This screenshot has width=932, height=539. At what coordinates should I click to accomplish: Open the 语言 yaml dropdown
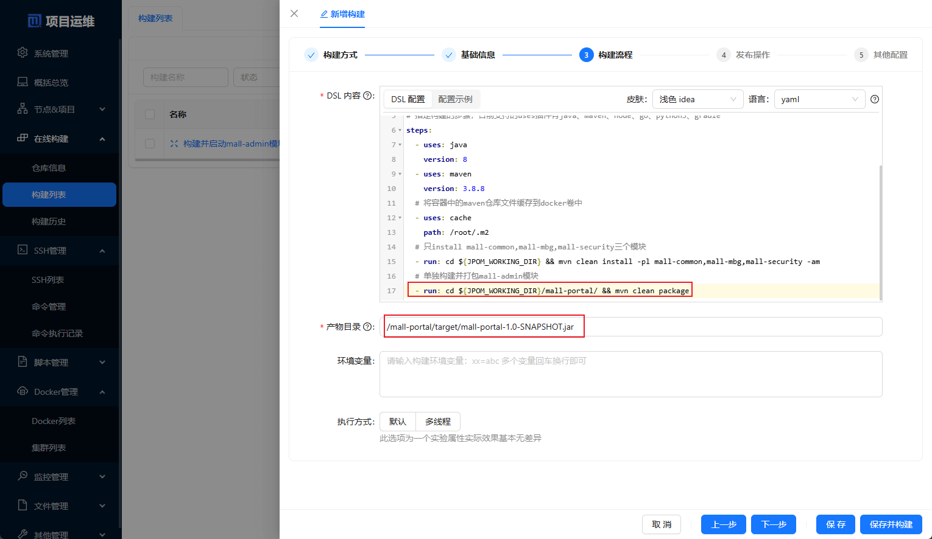(x=819, y=99)
